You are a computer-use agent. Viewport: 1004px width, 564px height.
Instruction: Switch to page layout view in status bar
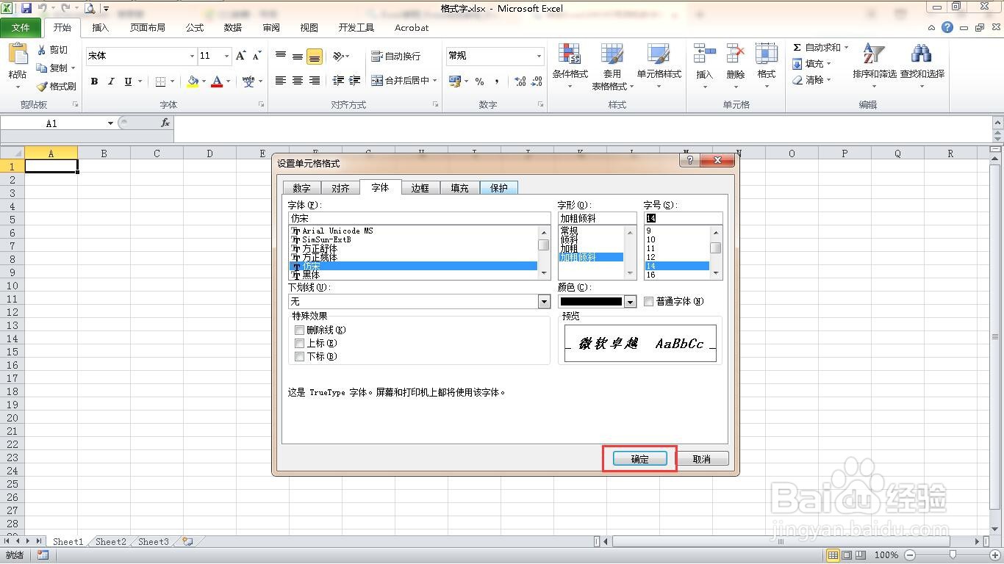coord(847,555)
